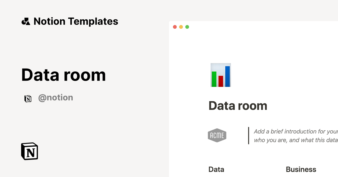Open the @notion creator profile link
The image size is (338, 177).
point(55,98)
